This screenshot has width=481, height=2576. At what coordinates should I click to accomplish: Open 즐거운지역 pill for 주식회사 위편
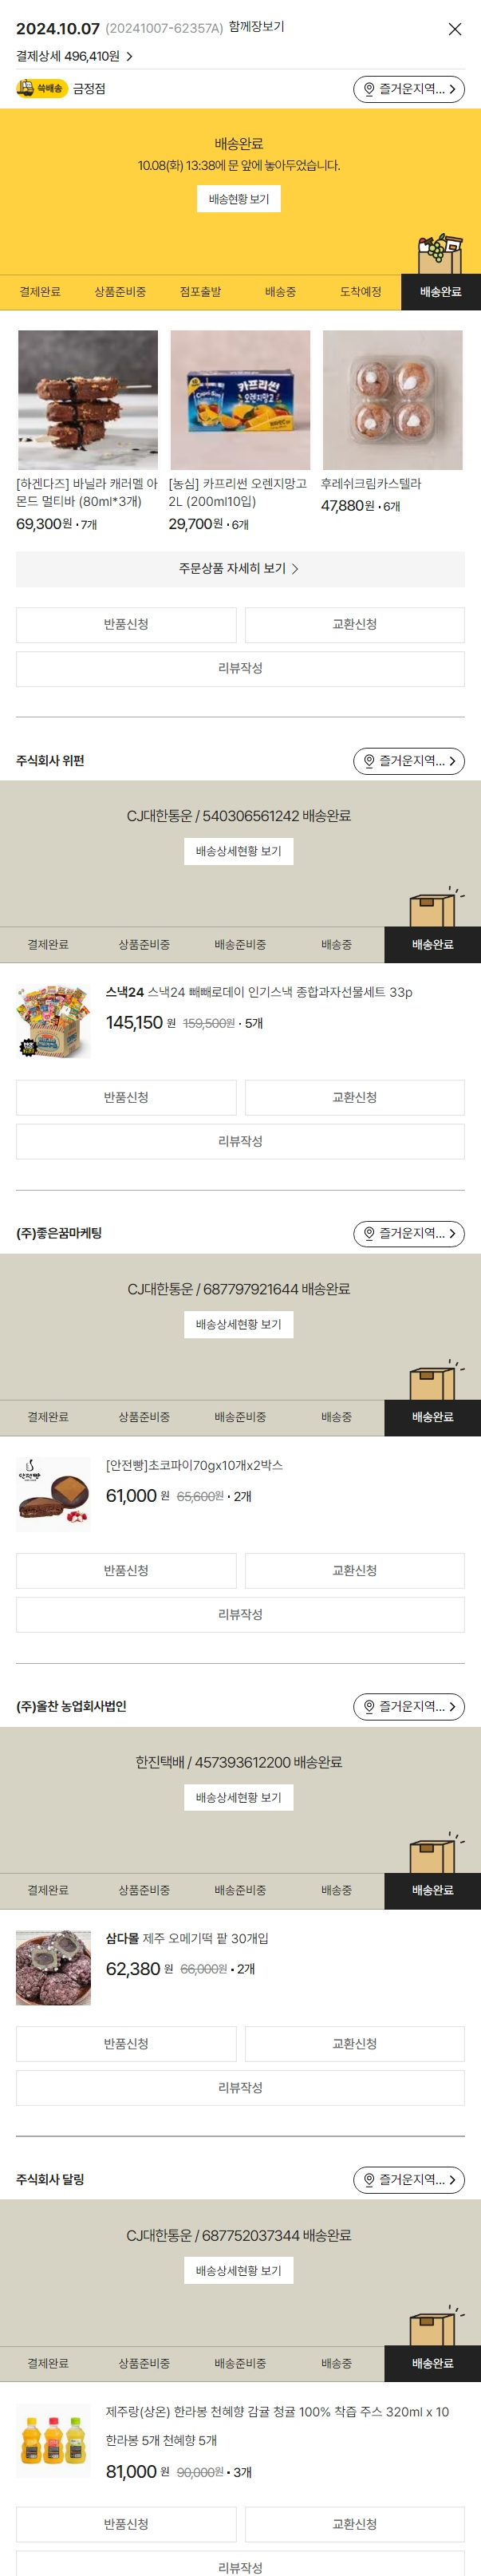tap(408, 761)
